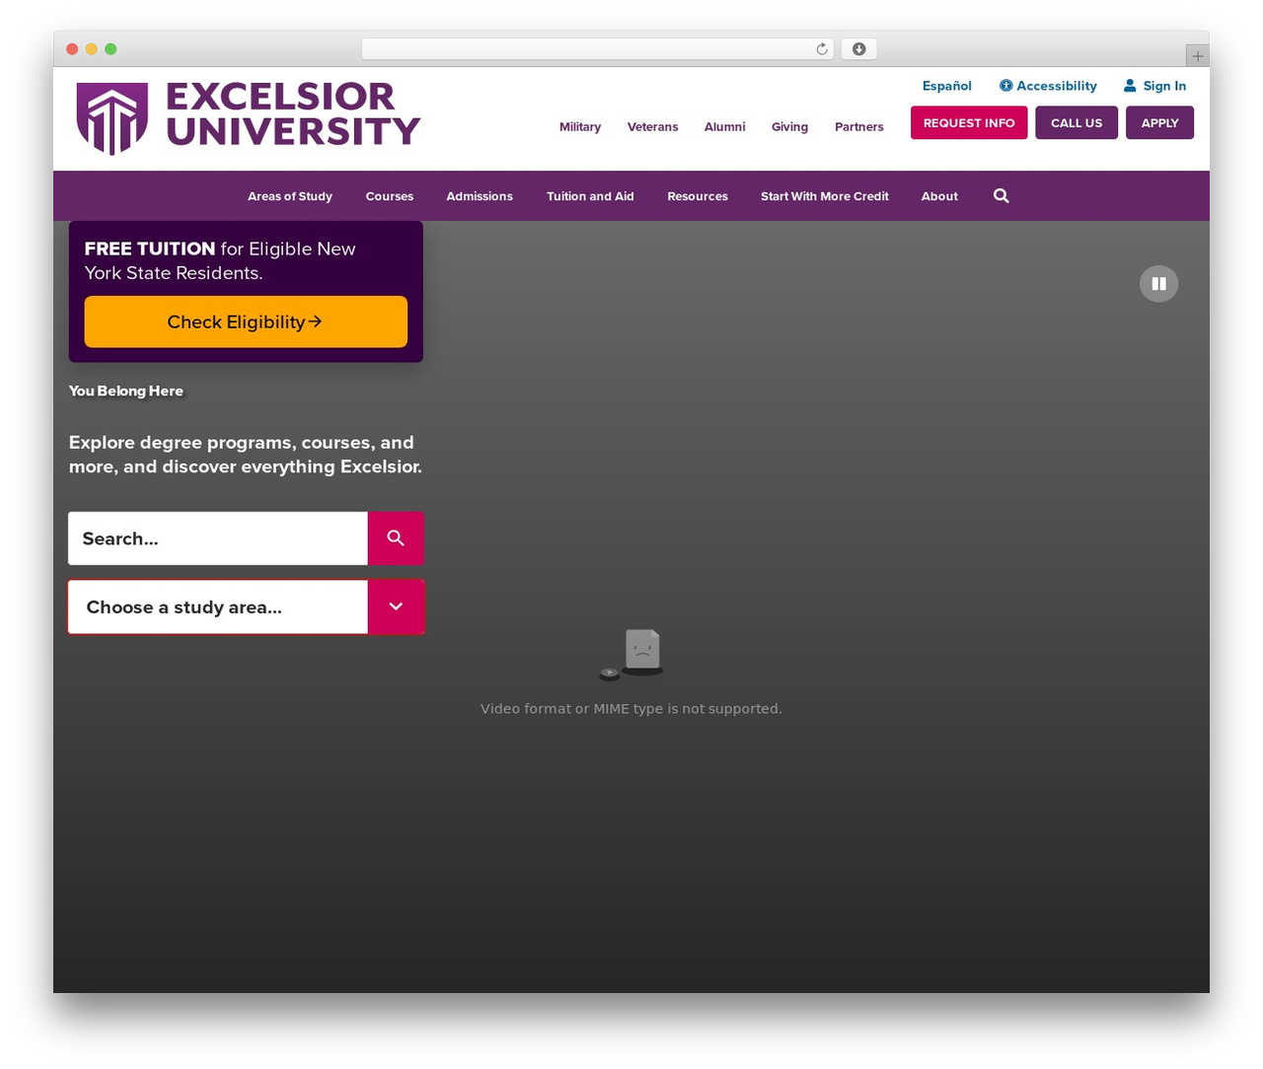Open the Choose a study area dropdown
The width and height of the screenshot is (1263, 1069).
246,606
